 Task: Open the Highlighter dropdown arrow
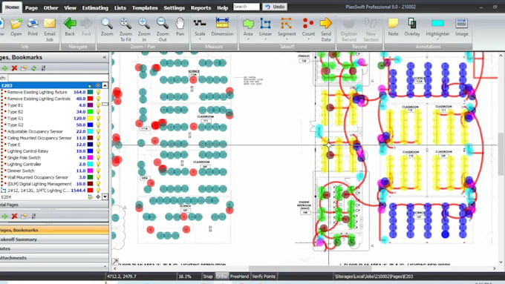click(437, 39)
